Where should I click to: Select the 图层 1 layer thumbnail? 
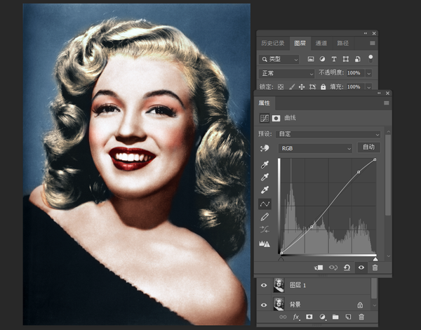(279, 285)
